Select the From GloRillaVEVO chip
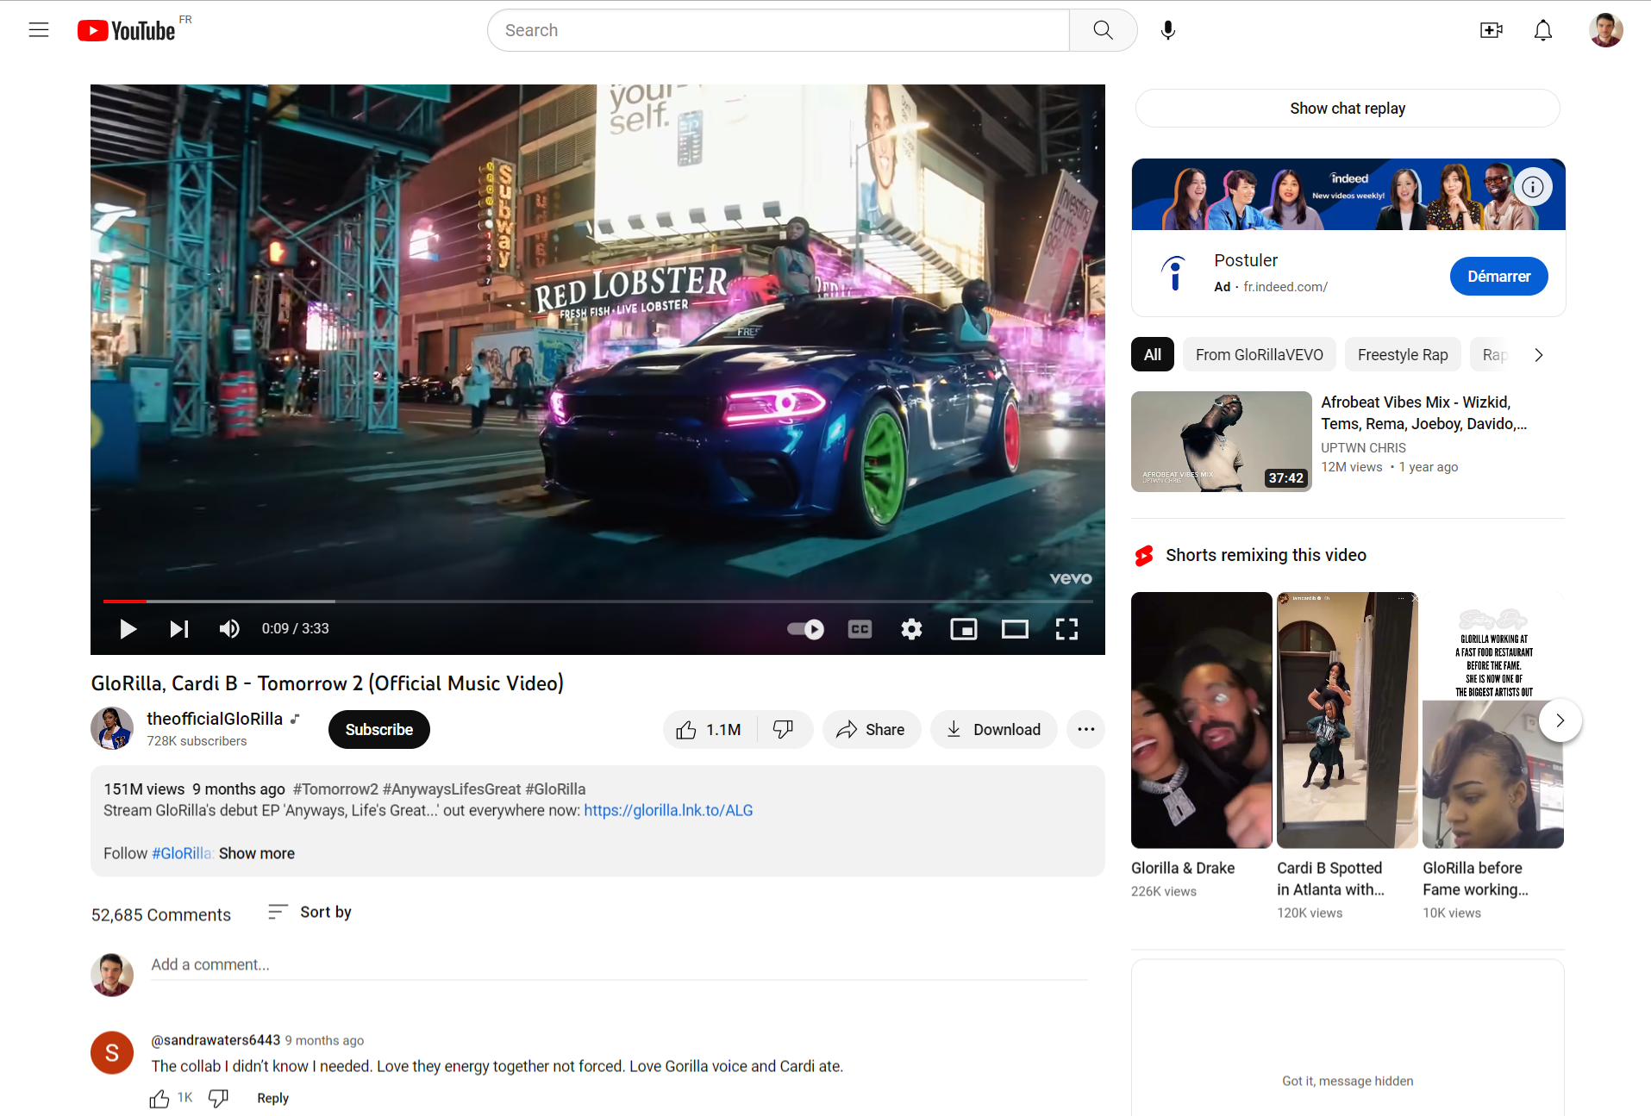The image size is (1651, 1116). pyautogui.click(x=1259, y=355)
